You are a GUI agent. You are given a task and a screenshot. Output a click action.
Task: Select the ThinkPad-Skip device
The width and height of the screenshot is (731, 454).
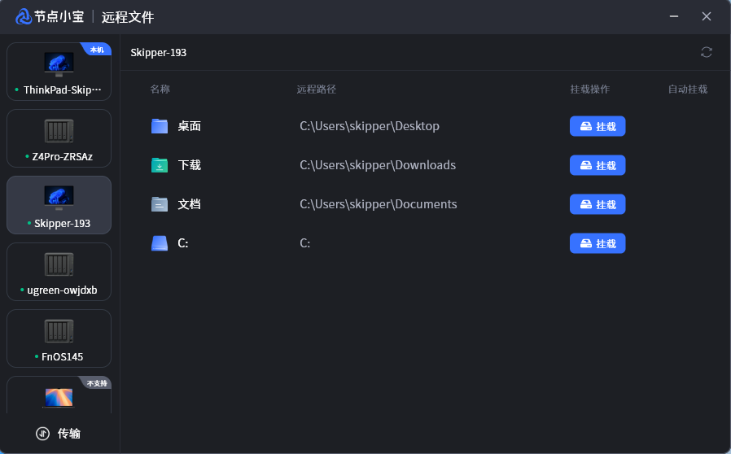59,72
